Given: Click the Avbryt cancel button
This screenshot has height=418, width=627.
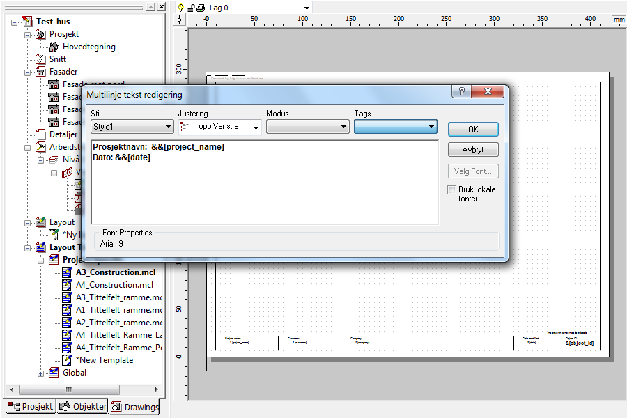Looking at the screenshot, I should pyautogui.click(x=473, y=150).
